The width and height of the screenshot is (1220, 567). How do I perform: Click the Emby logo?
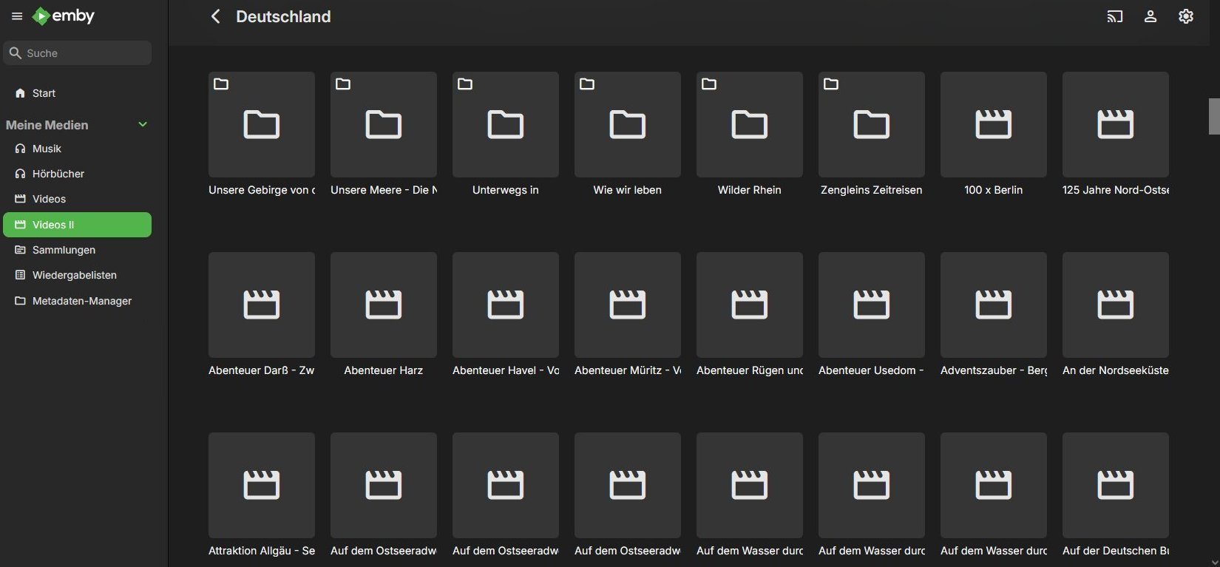[x=64, y=16]
